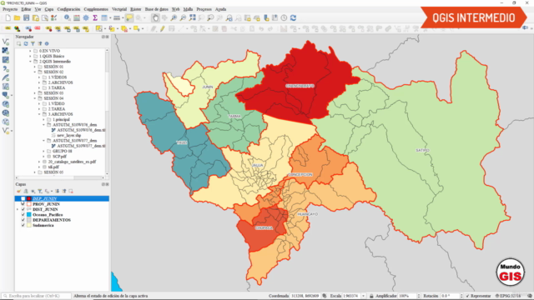The height and width of the screenshot is (300, 534).
Task: Click the locator search field
Action: [36, 296]
